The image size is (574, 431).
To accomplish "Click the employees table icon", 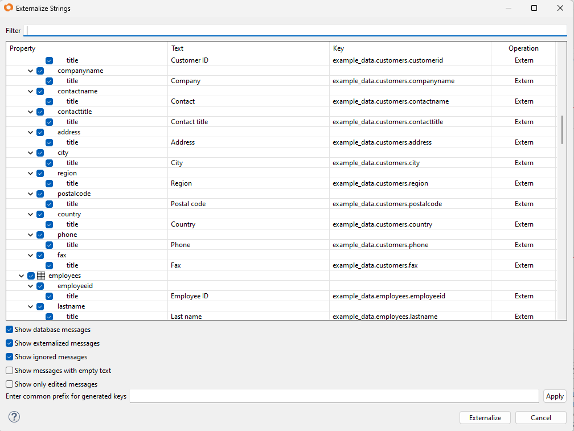I will 41,276.
